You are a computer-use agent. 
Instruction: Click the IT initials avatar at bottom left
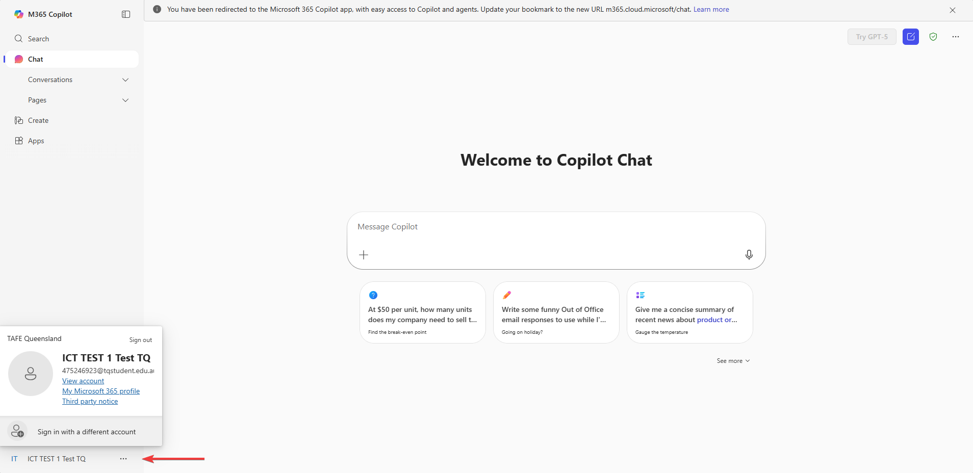pos(14,459)
